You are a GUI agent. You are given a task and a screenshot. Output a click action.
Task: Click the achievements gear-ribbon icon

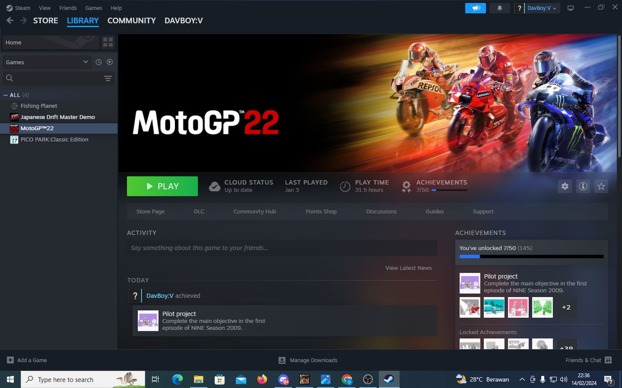406,186
